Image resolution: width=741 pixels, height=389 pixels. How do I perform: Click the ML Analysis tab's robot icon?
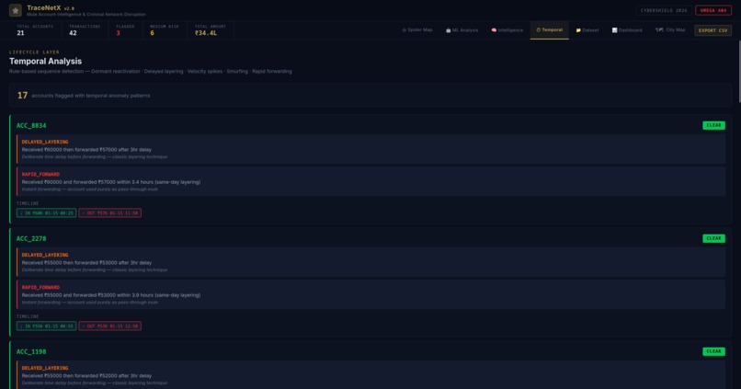click(x=448, y=30)
